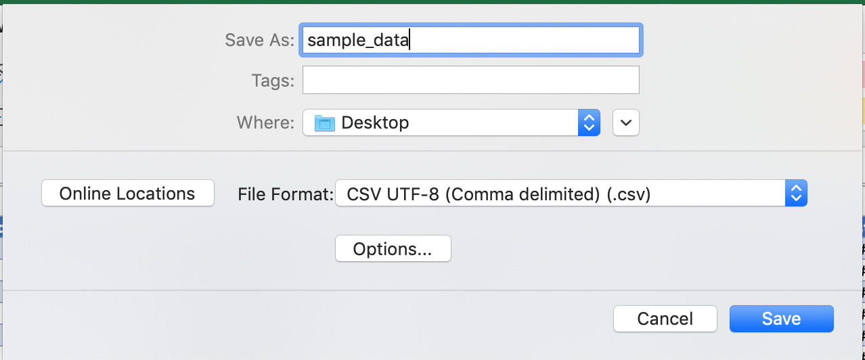The width and height of the screenshot is (865, 360).
Task: Click inside the empty Tags field
Action: (x=471, y=81)
